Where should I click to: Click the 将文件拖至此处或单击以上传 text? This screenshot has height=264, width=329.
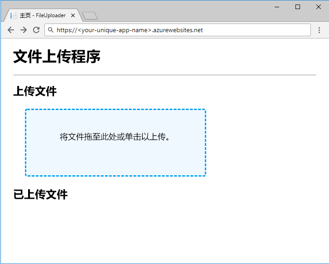[115, 137]
